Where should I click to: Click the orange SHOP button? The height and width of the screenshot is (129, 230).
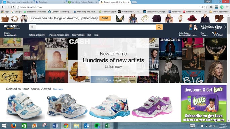click(105, 18)
